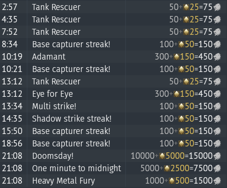Click the gold booster icon on Eye for Eye row
The height and width of the screenshot is (188, 227).
[x=177, y=94]
